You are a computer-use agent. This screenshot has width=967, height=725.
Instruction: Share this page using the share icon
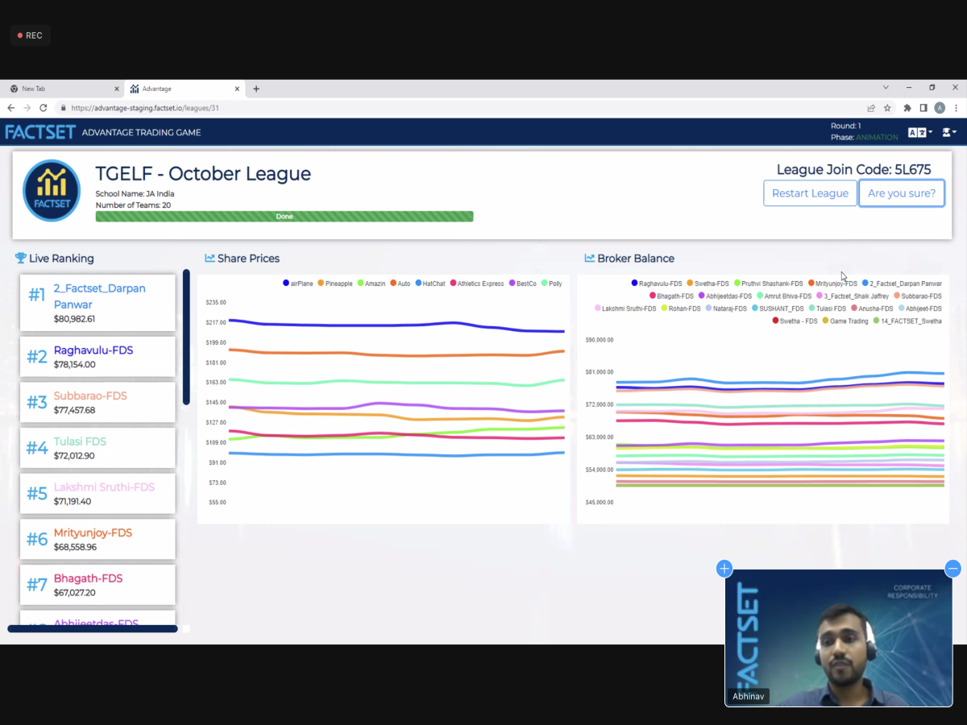[x=871, y=108]
